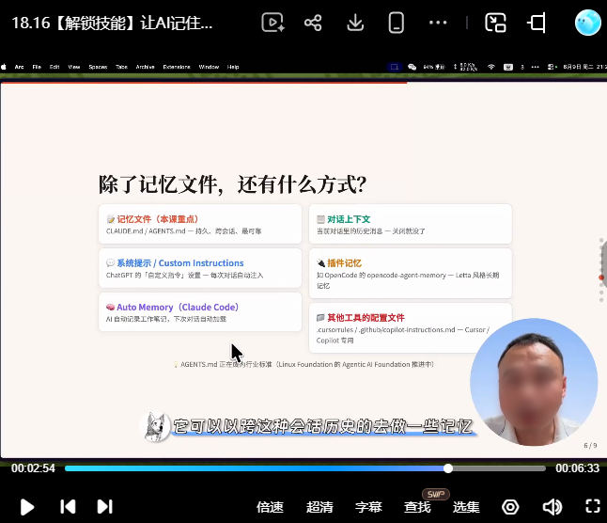Click the slide heading 除了记忆文件，还有什么方式?
607x523 pixels.
tap(232, 184)
